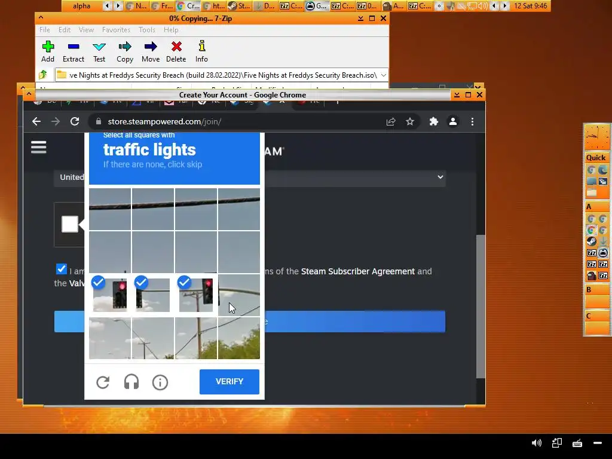Open the 7-Zip Tools menu

click(147, 30)
